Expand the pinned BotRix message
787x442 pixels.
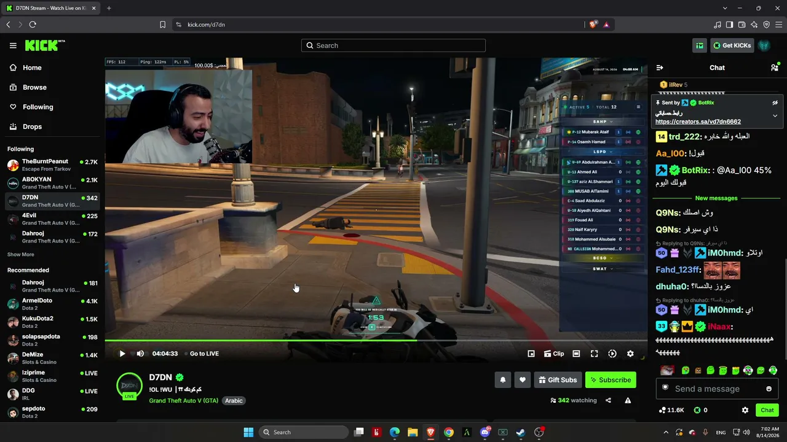pos(775,115)
